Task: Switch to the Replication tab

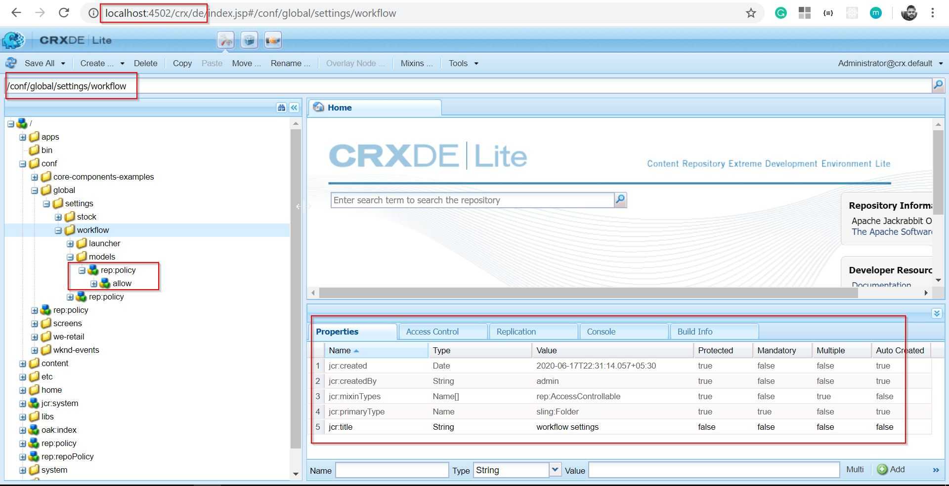Action: point(516,332)
